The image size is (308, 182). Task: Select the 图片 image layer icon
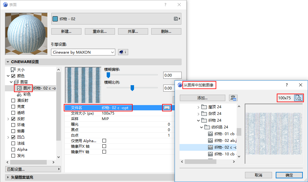[19, 88]
